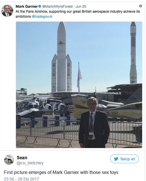This screenshot has height=181, width=146.
Task: Open the info icon on the quoted tweet
Action: coord(140,6)
